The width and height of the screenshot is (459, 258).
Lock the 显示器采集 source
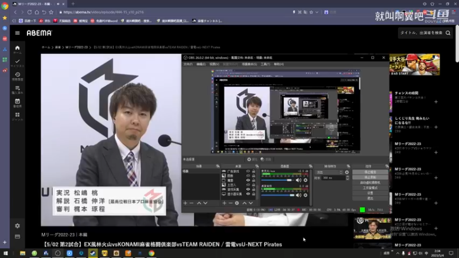(254, 194)
